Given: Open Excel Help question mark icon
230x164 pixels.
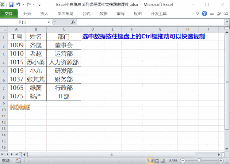Looking at the screenshot, I should tap(204, 14).
